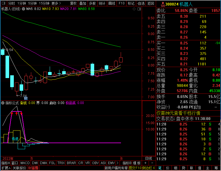Click the plus zoom-in button

pyautogui.click(x=146, y=163)
